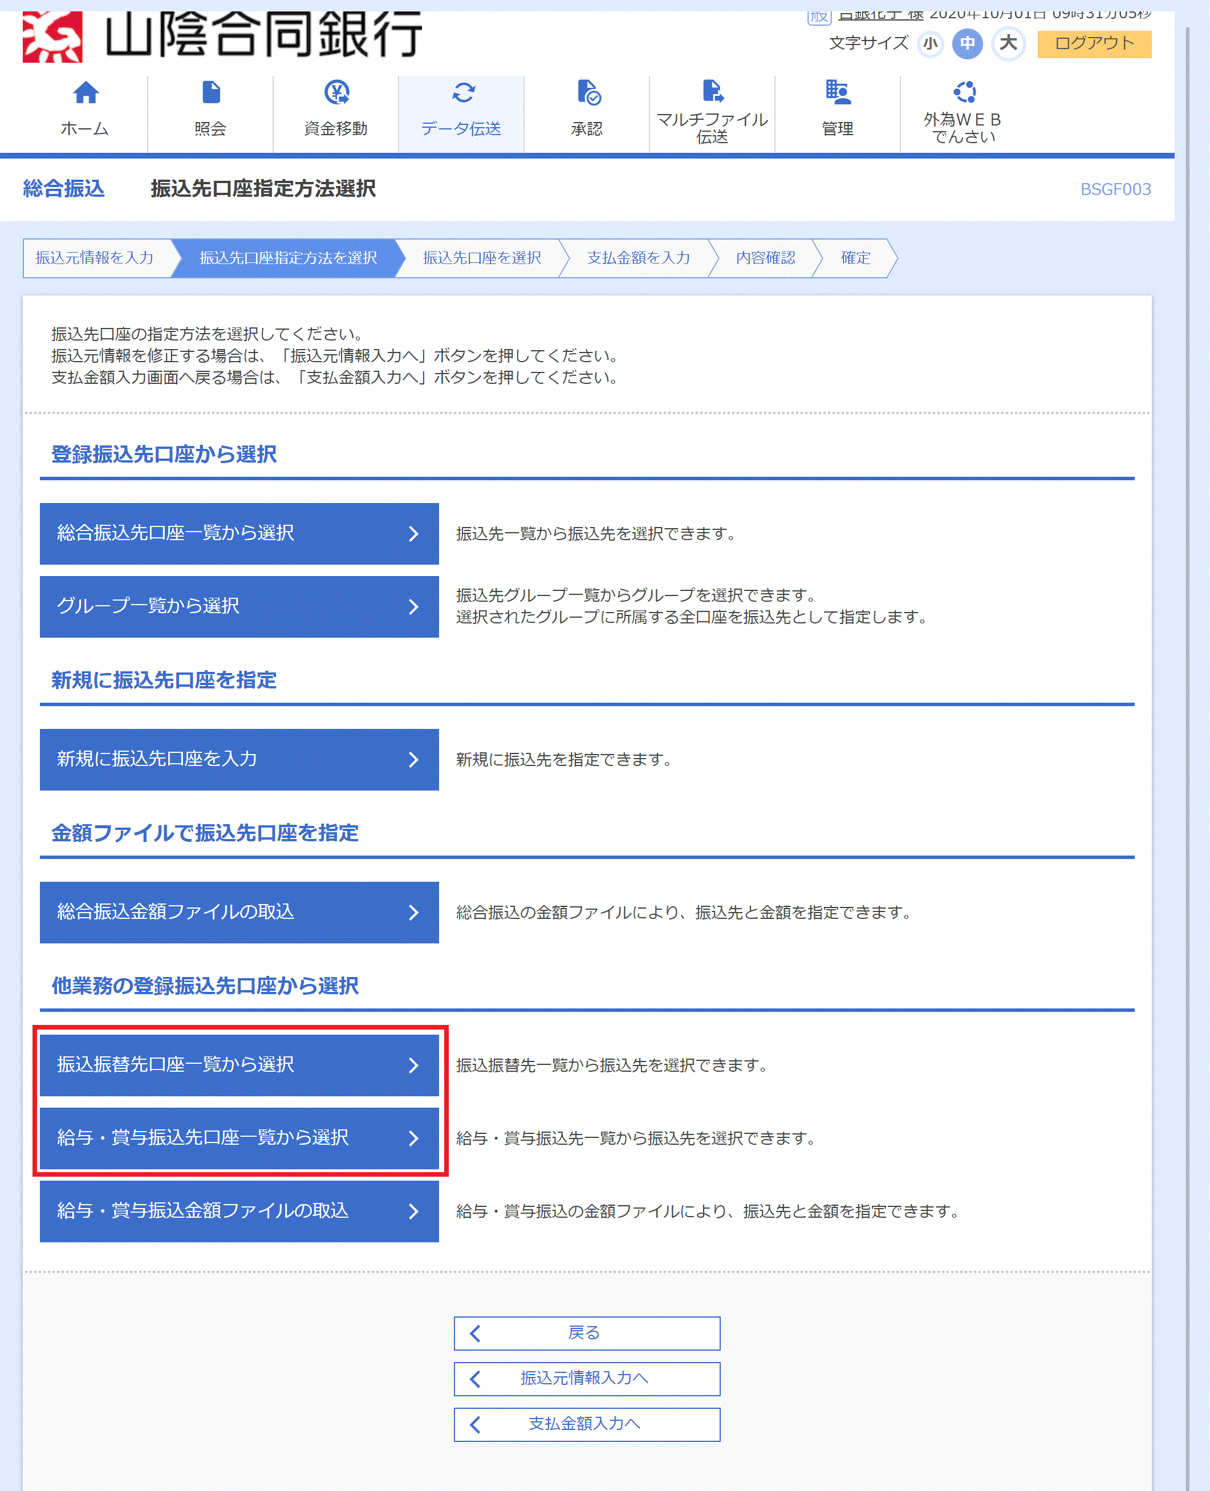Select グループ一覧から選択 button
1210x1491 pixels.
tap(239, 606)
